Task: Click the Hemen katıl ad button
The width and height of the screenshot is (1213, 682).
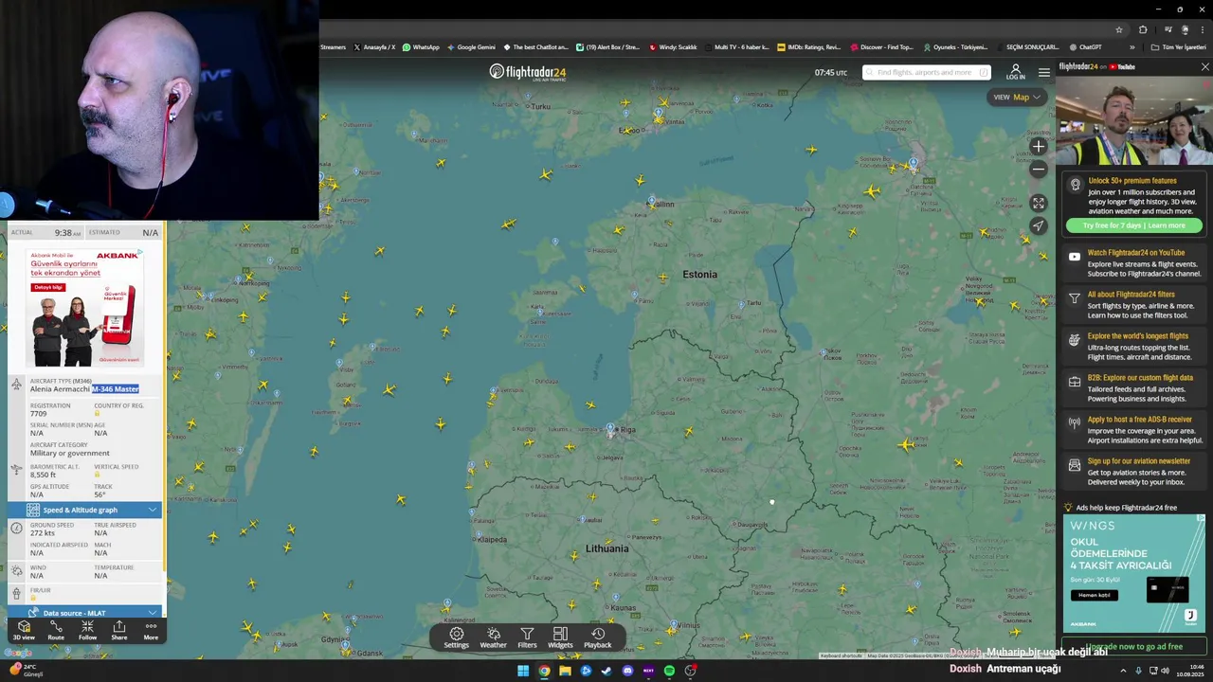Action: [x=1094, y=595]
